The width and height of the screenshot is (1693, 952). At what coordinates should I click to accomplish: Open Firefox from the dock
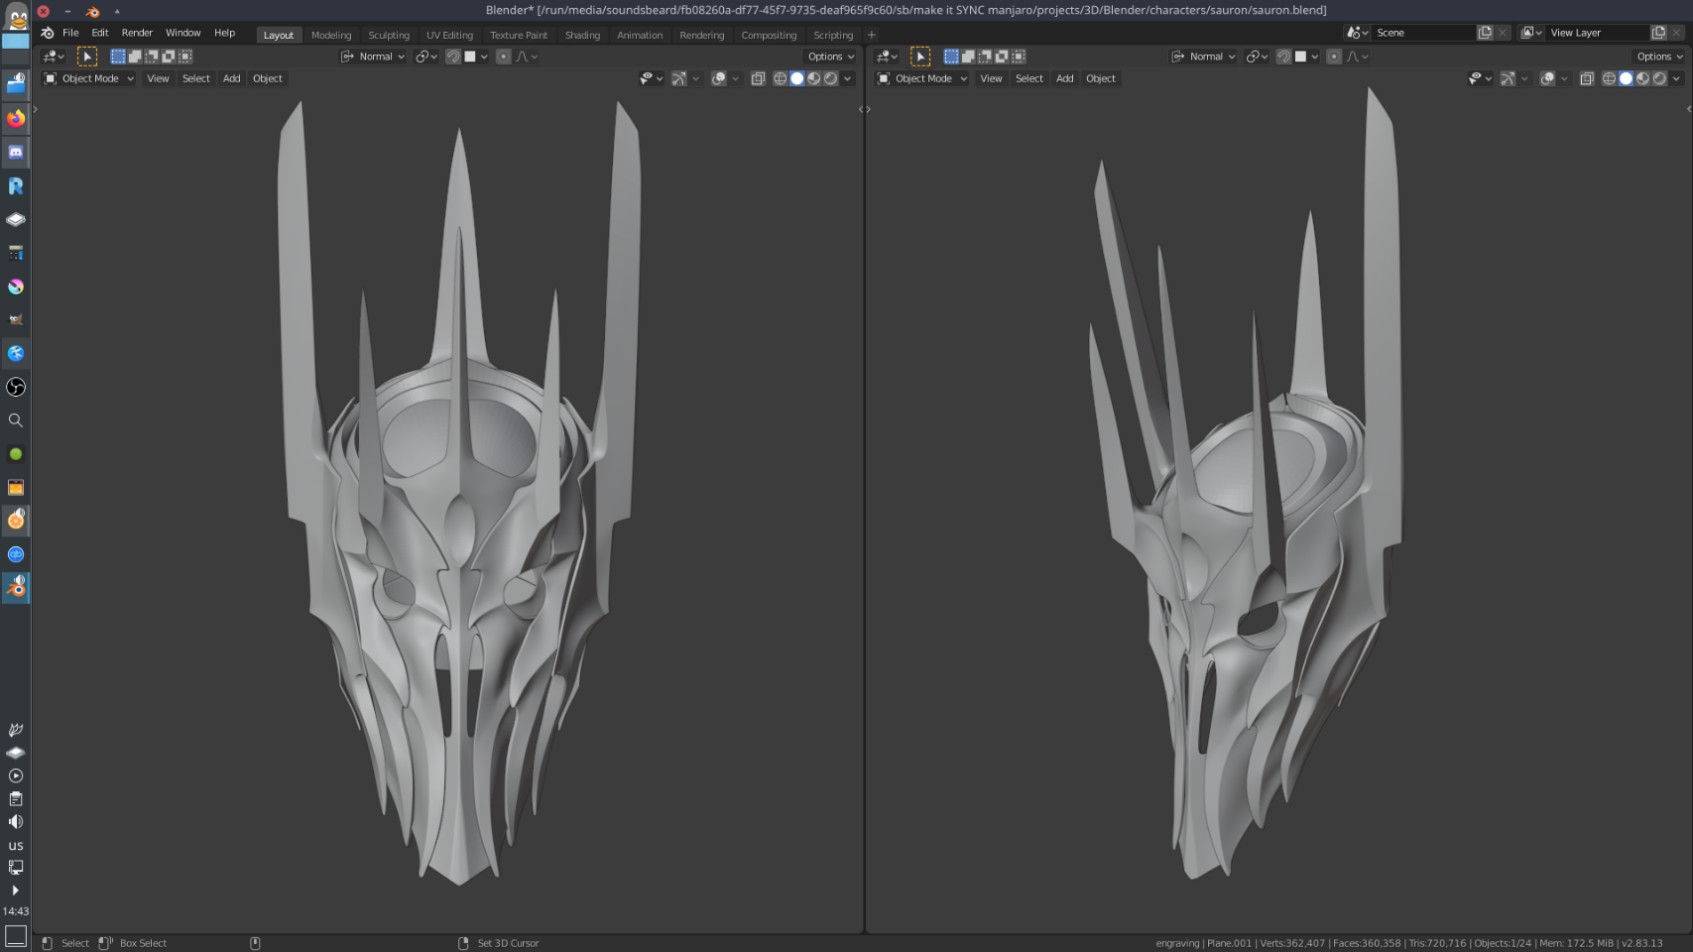(16, 119)
